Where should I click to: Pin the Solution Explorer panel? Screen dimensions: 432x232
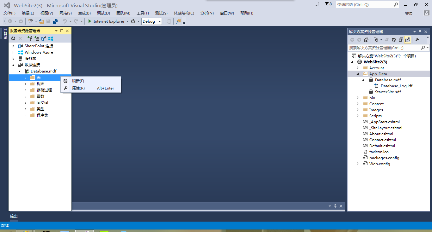coord(420,32)
